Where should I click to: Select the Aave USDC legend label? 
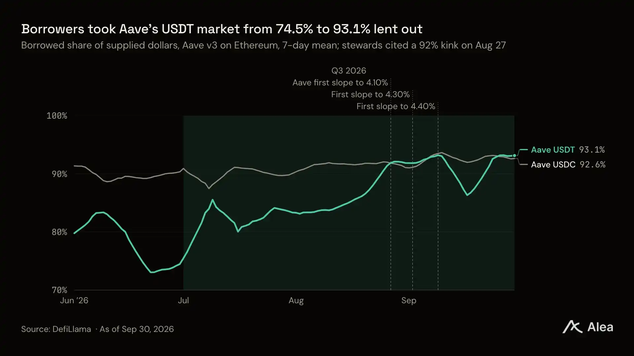click(553, 164)
